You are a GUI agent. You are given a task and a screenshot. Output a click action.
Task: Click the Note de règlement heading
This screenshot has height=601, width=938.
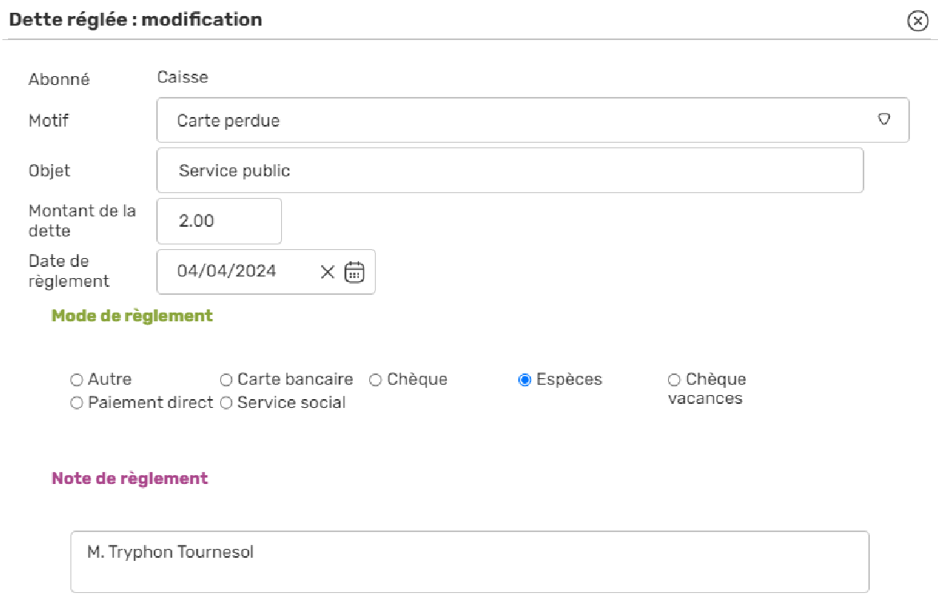pos(130,478)
